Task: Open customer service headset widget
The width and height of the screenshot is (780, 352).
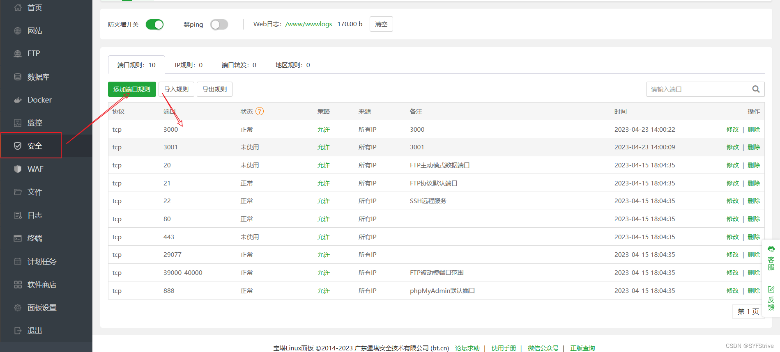Action: pyautogui.click(x=771, y=258)
